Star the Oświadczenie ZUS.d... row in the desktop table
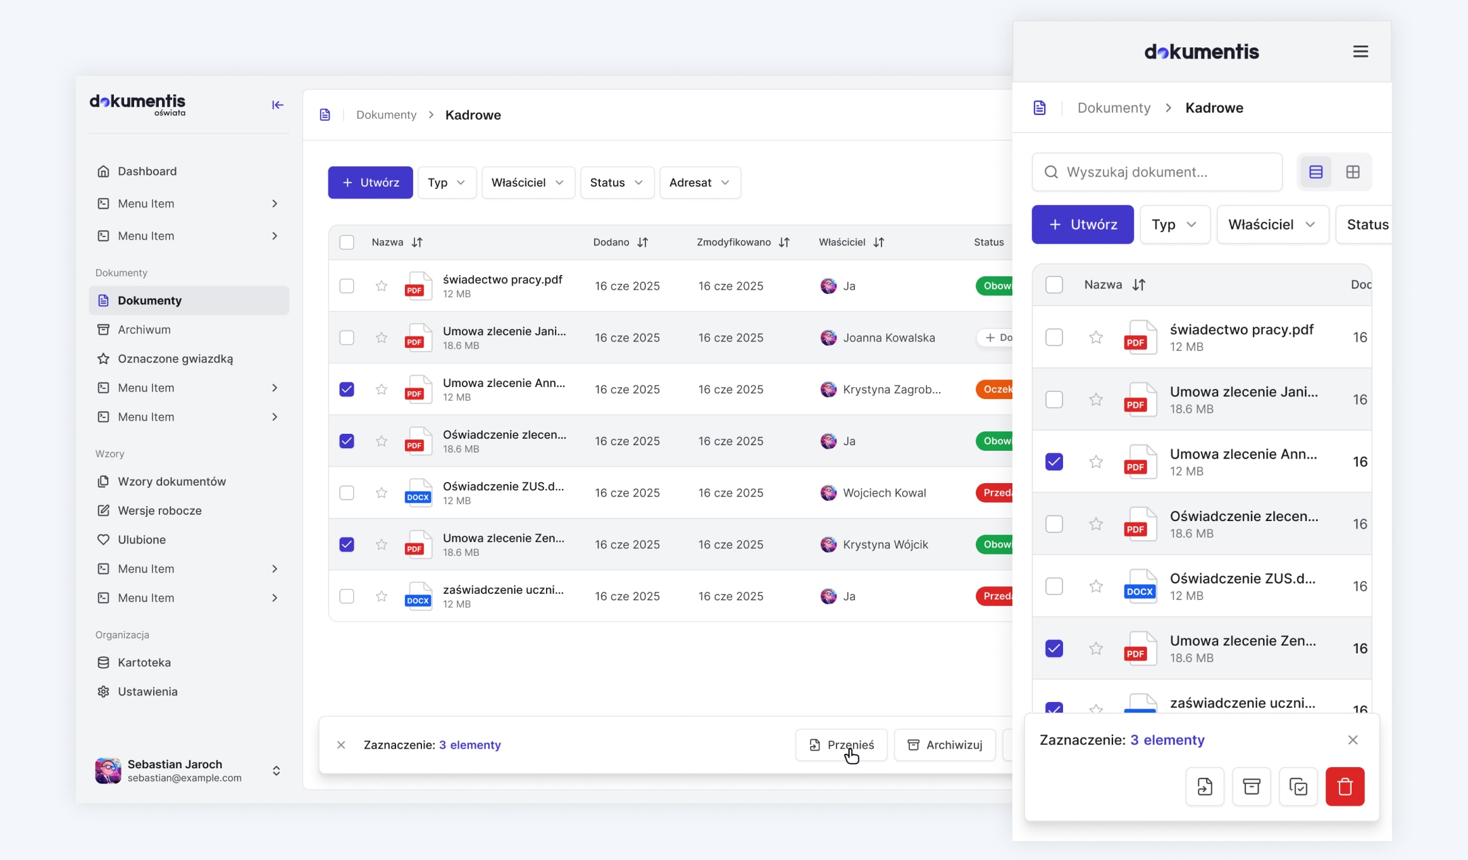 [x=382, y=493]
